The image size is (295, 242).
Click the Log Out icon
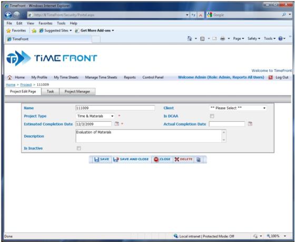[271, 77]
